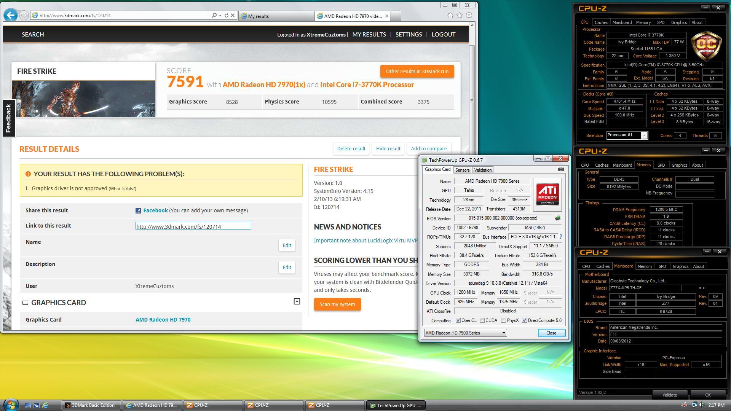Click the browser URL address field

[x=122, y=16]
